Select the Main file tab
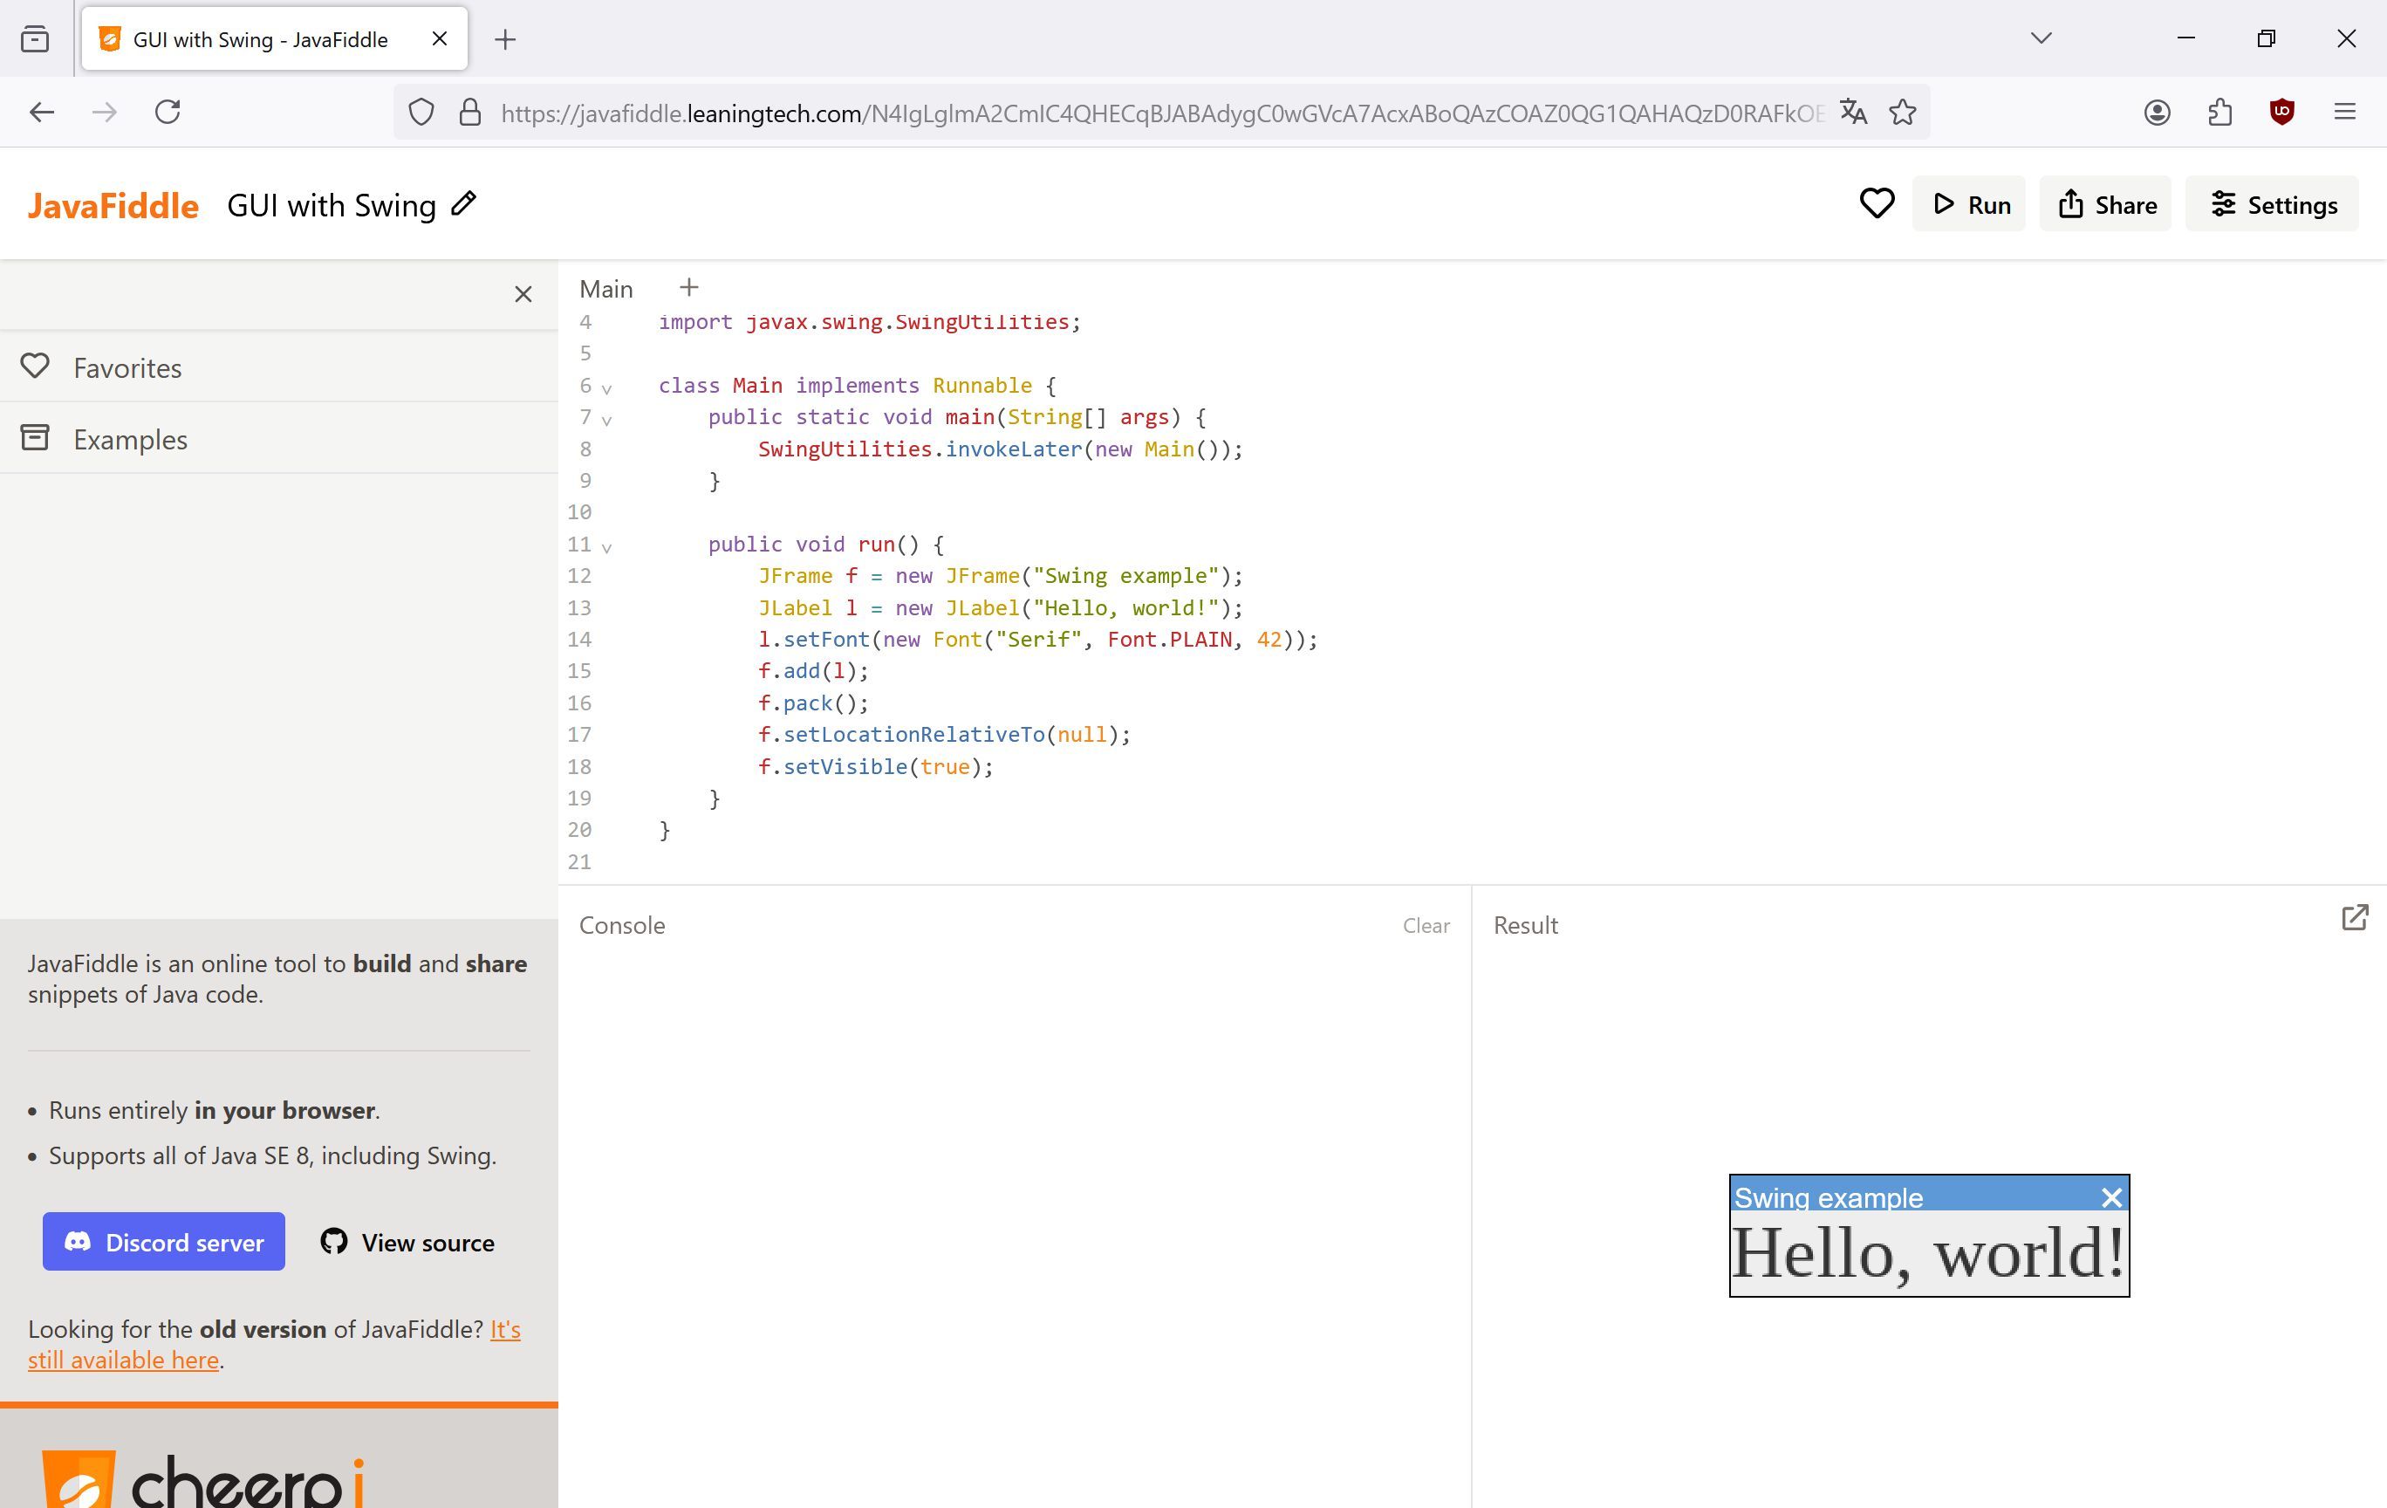2387x1508 pixels. [x=605, y=289]
